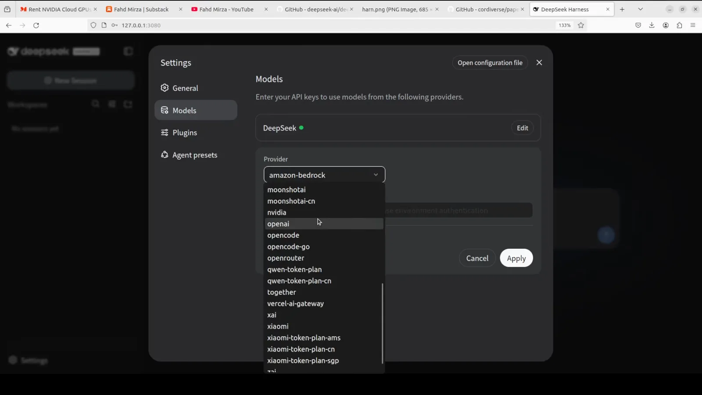Open the browser downloads panel
This screenshot has width=702, height=395.
[652, 25]
